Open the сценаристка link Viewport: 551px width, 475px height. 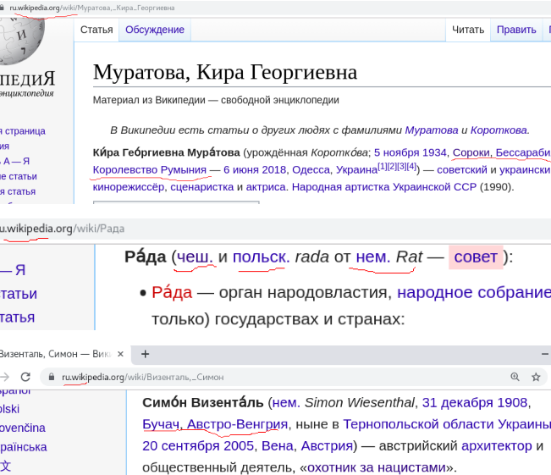pos(202,186)
